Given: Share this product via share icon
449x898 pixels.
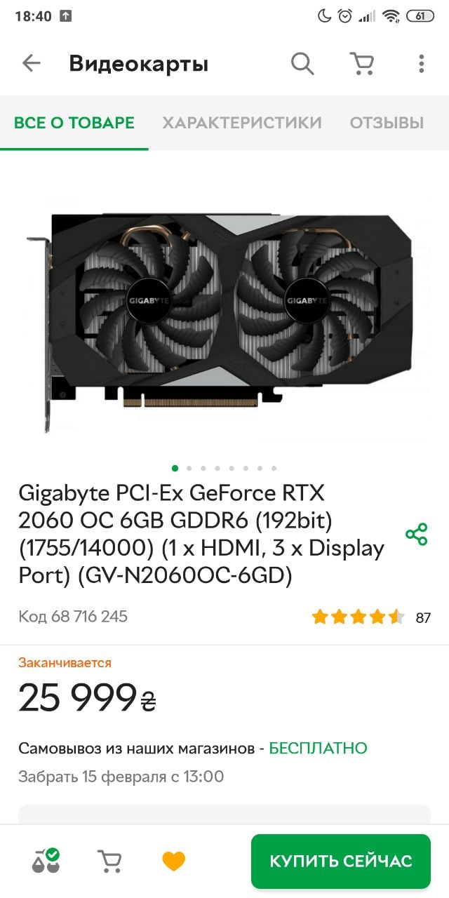Looking at the screenshot, I should (x=417, y=535).
